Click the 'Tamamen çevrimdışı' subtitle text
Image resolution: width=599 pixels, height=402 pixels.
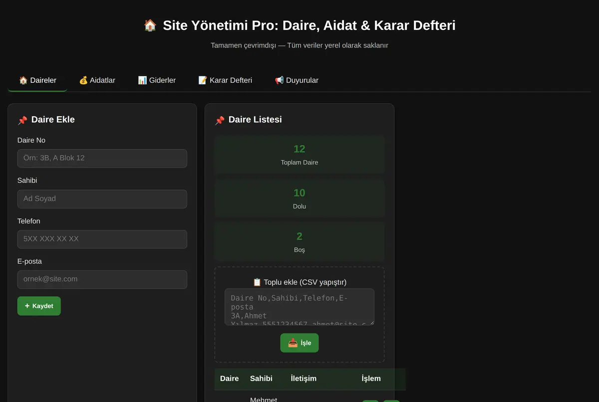(299, 45)
